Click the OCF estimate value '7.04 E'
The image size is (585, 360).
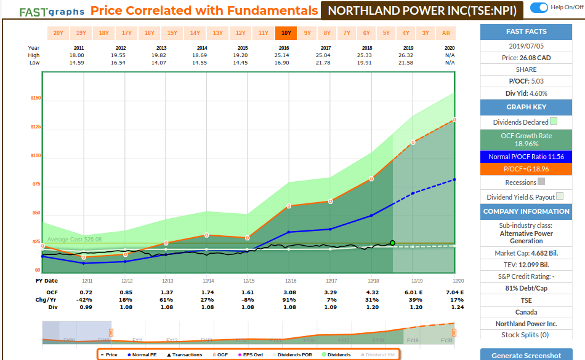(x=454, y=292)
